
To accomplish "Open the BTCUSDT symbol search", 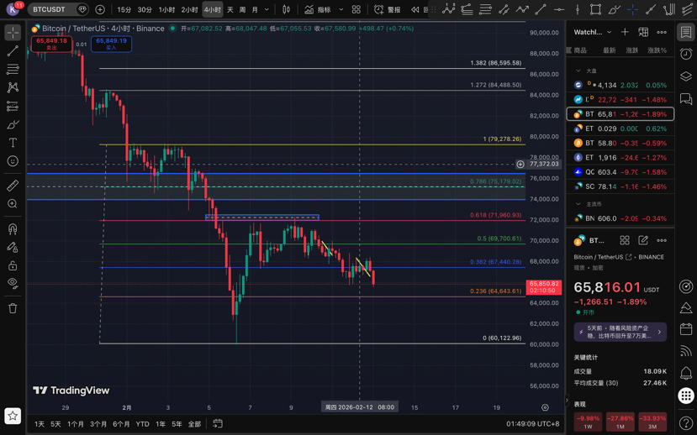I will point(57,9).
